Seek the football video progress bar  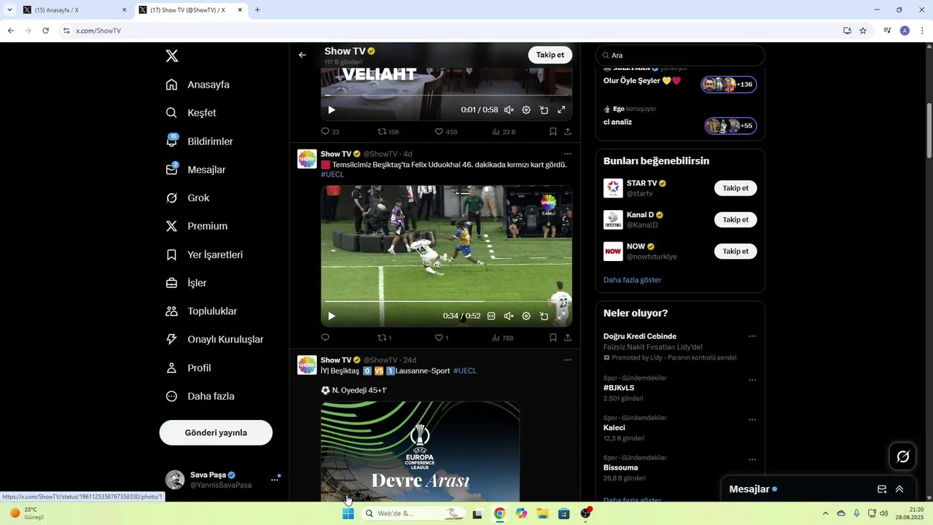pos(446,301)
